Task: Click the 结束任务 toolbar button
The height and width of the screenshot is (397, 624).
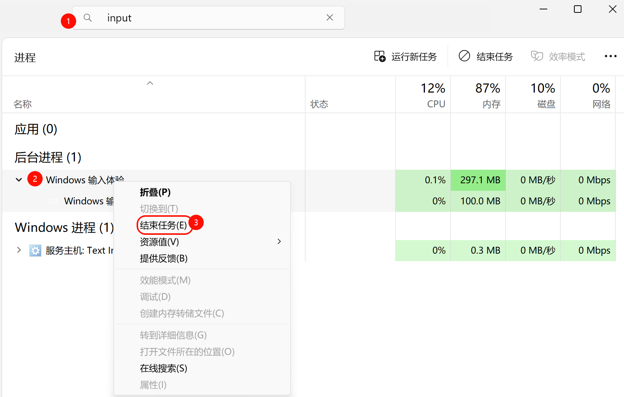Action: click(x=486, y=56)
